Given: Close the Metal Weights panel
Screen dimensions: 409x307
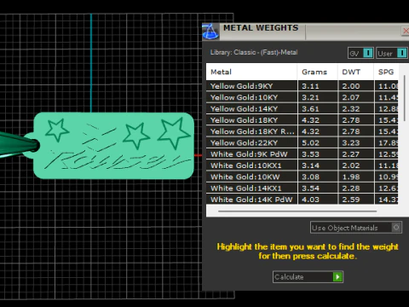Looking at the screenshot, I should 406,31.
